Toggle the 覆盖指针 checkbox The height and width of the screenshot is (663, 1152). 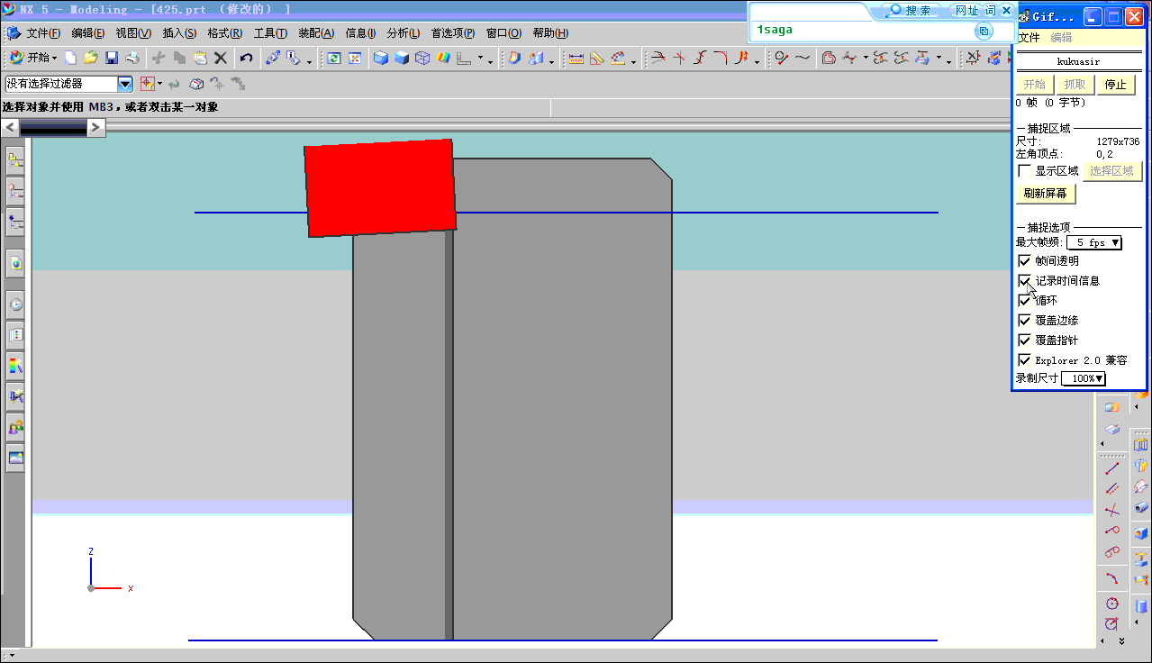(x=1024, y=340)
